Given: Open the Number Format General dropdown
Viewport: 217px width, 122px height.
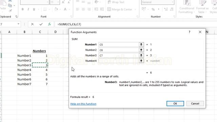Looking at the screenshot, I should coord(173,2).
